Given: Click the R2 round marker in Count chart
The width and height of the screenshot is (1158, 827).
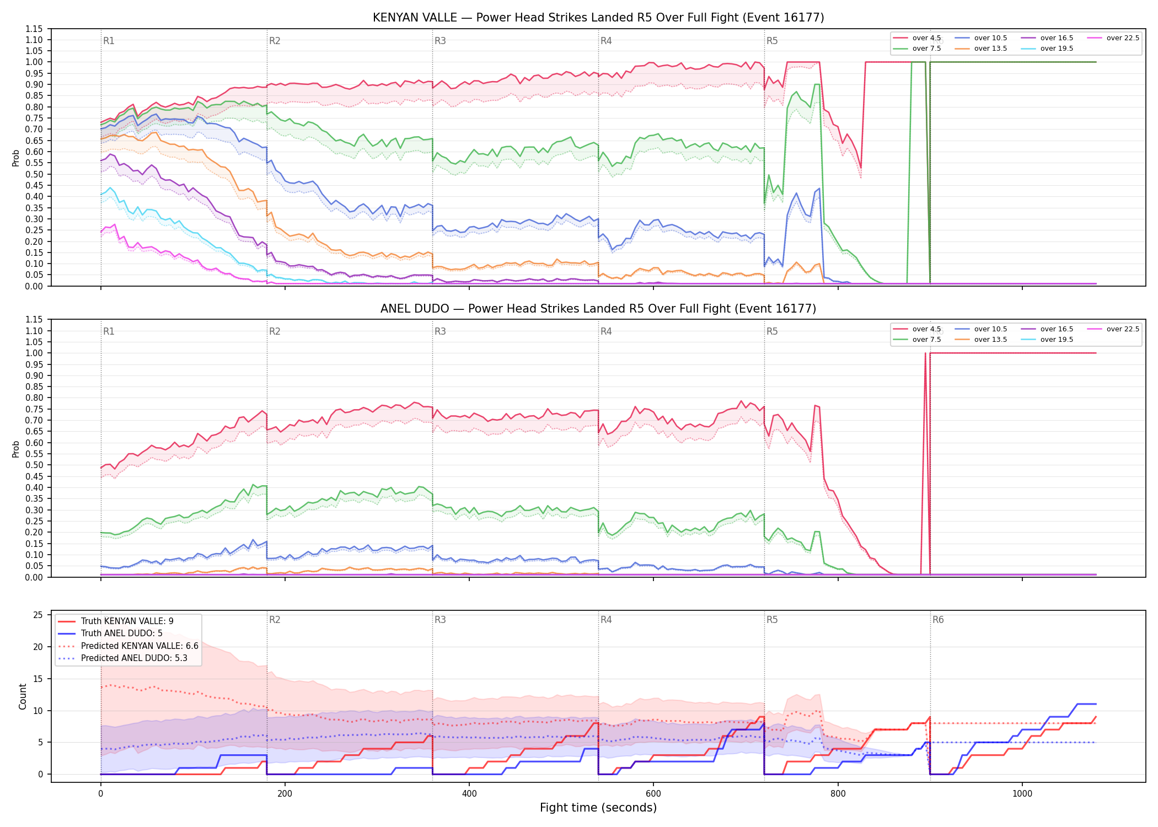Looking at the screenshot, I should click(275, 620).
